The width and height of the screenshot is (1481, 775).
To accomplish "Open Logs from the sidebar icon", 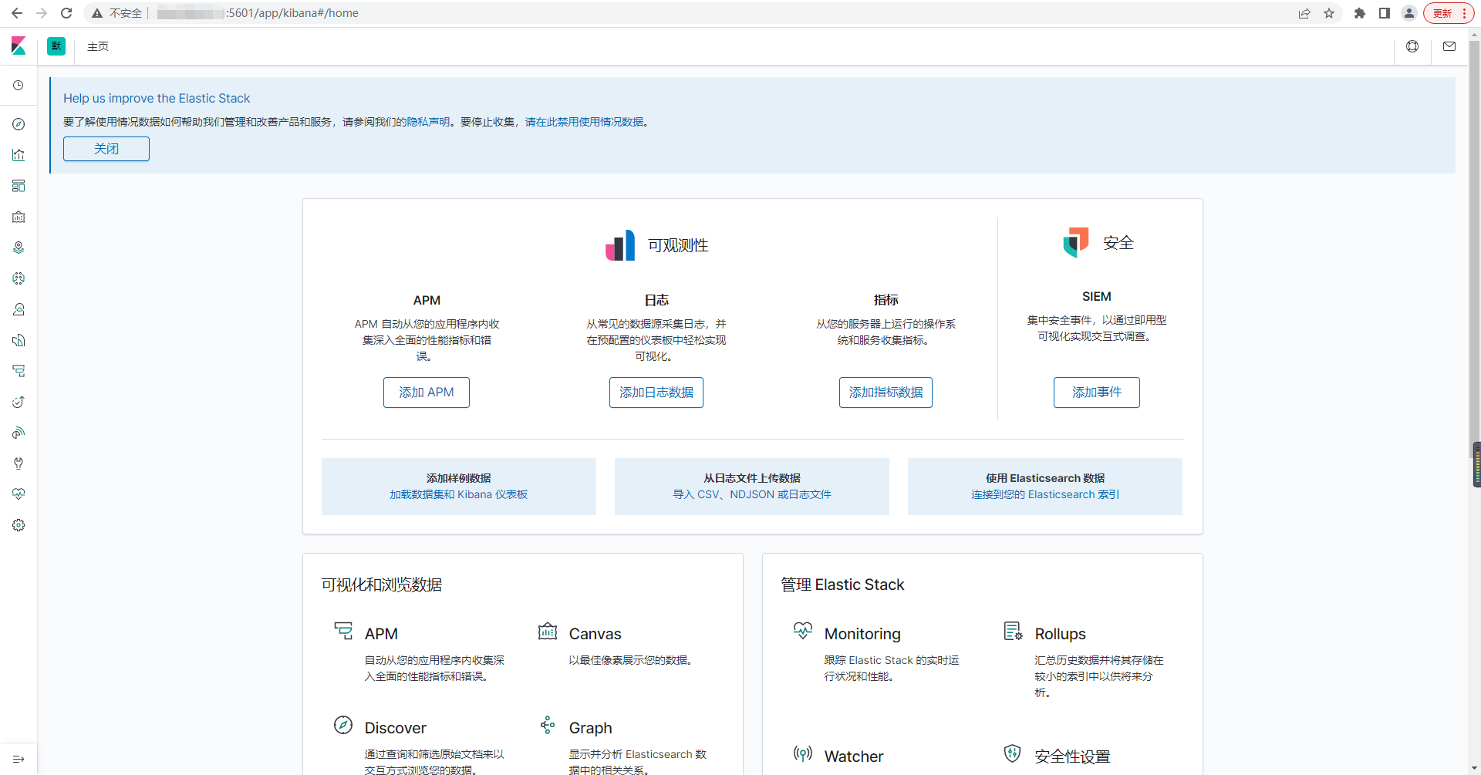I will (x=19, y=340).
